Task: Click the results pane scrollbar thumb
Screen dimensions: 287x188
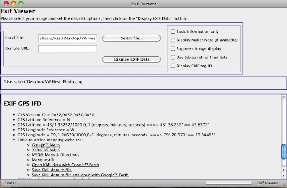Action: point(283,152)
